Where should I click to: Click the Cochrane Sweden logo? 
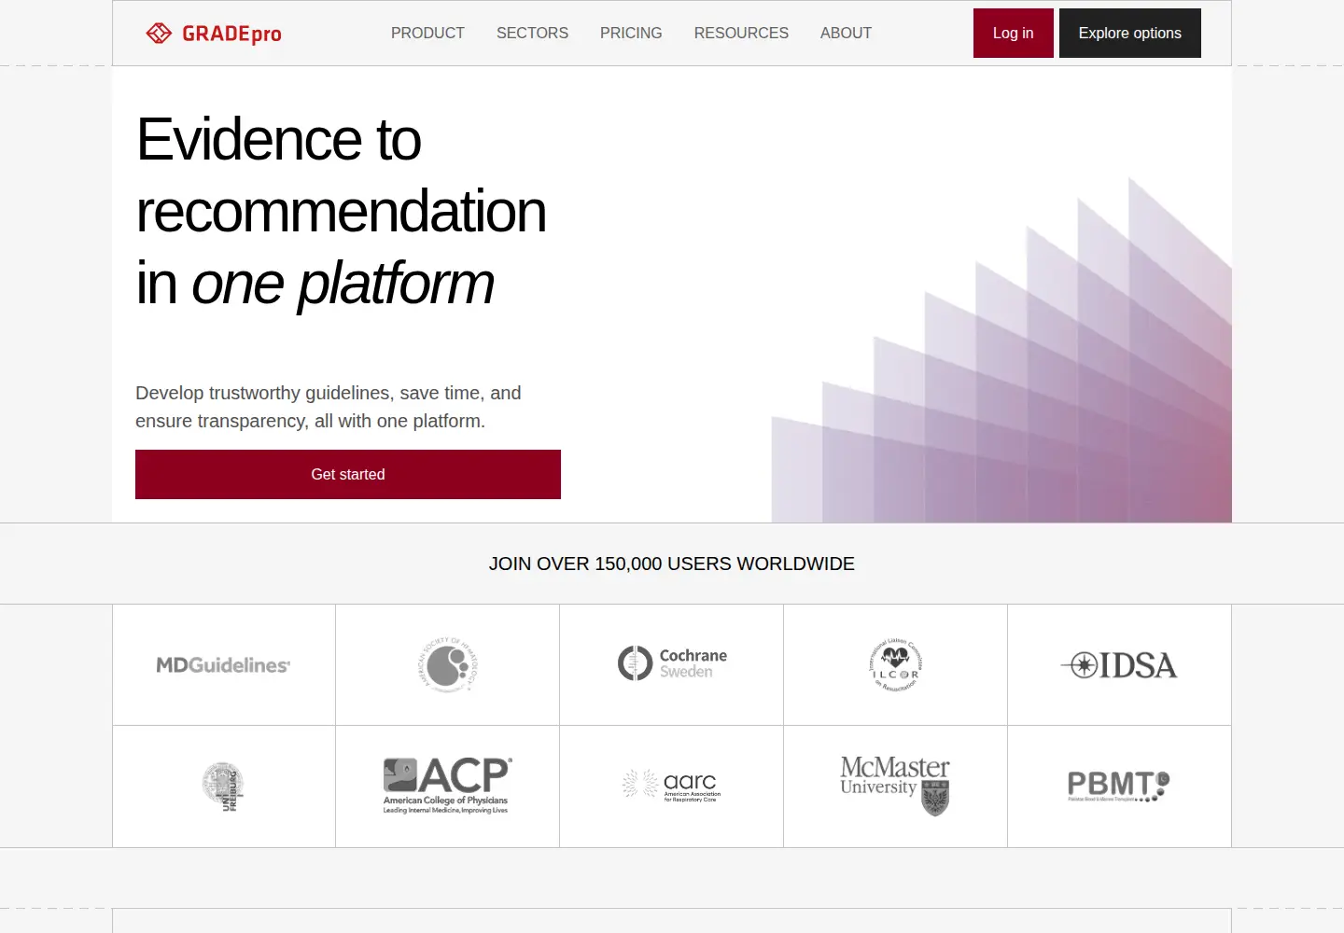click(672, 663)
